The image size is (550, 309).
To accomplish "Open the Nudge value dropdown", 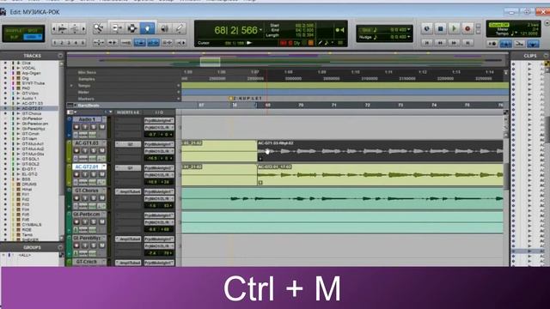I will (x=409, y=37).
